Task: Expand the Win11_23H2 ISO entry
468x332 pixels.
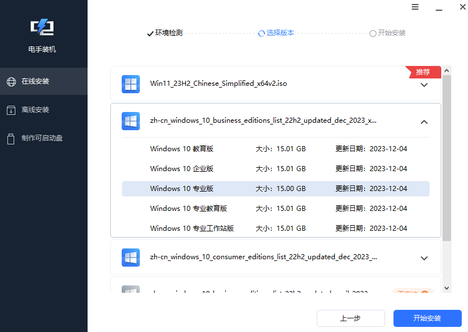Action: (424, 84)
